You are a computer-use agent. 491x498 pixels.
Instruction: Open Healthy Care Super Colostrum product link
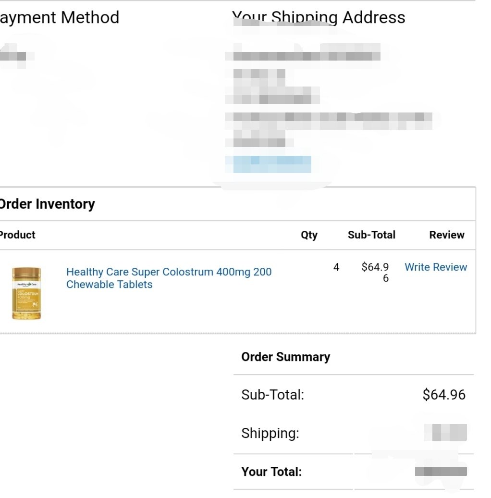(x=169, y=278)
